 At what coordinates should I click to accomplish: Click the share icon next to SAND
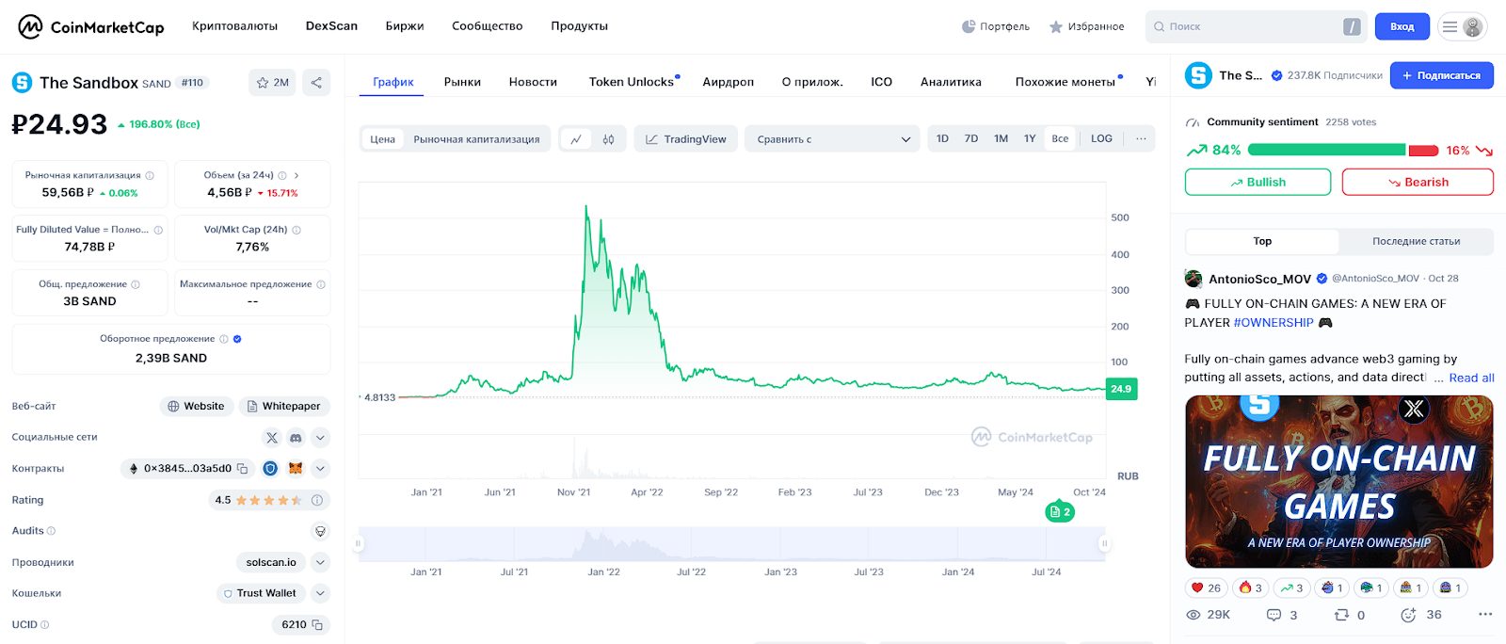pyautogui.click(x=316, y=83)
